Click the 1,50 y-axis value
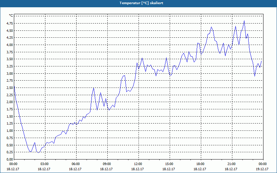 (x=10, y=117)
